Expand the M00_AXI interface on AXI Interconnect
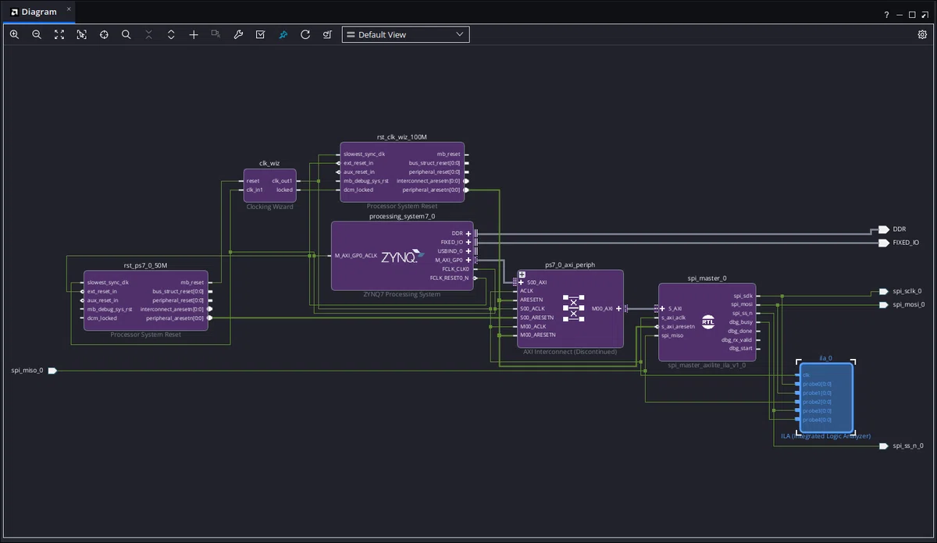 tap(618, 308)
